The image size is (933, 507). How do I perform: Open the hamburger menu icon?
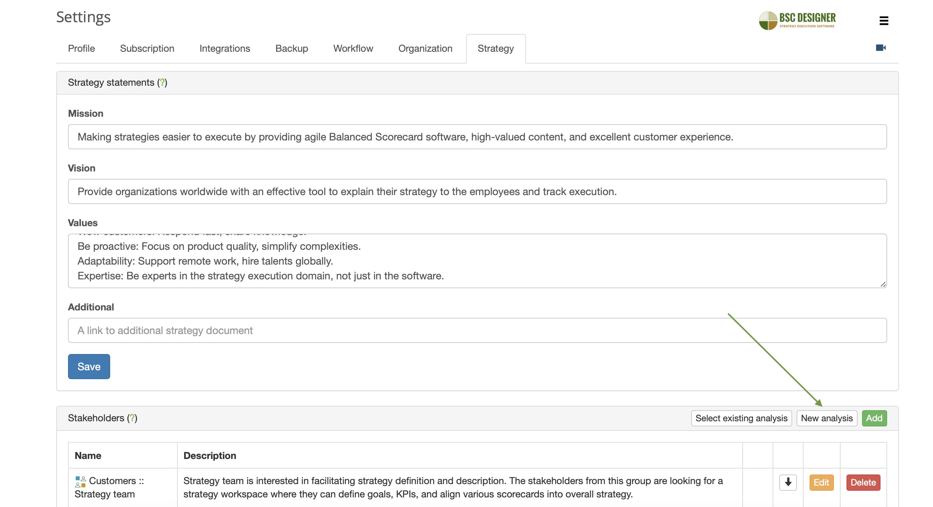click(x=883, y=21)
